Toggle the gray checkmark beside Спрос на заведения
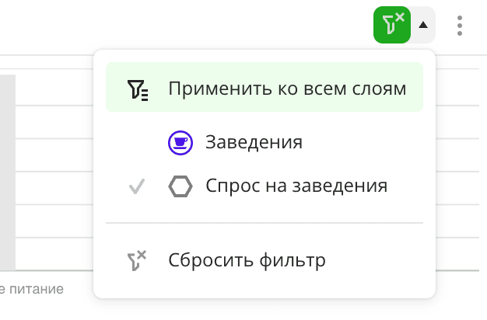This screenshot has height=320, width=487. point(137,186)
